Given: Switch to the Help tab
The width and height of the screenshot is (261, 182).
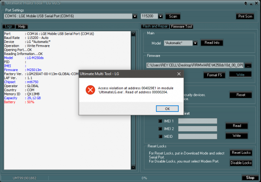Looking at the screenshot, I should coord(22,26).
